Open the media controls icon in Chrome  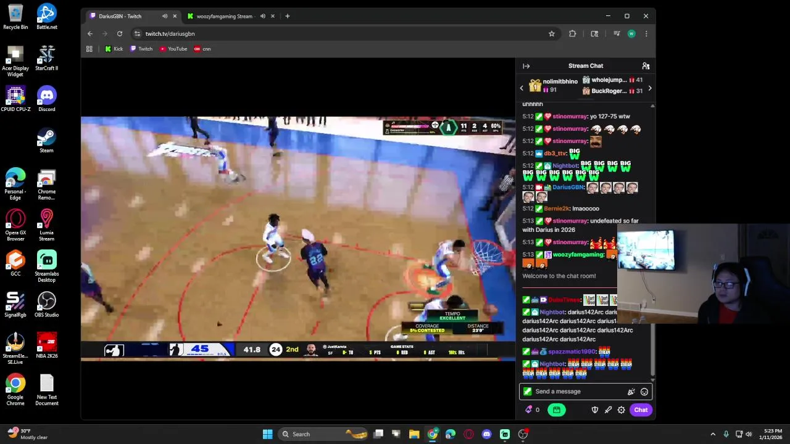(616, 34)
